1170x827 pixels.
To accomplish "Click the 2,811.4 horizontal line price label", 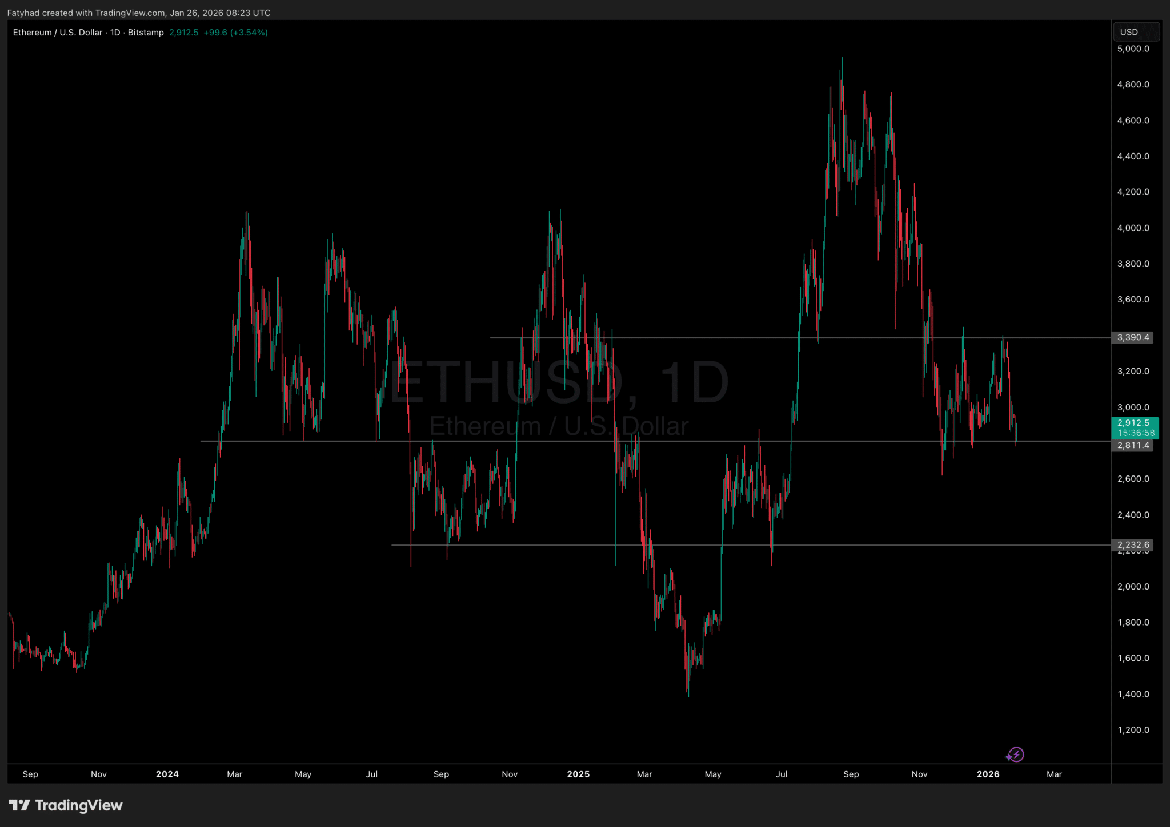I will (x=1132, y=445).
